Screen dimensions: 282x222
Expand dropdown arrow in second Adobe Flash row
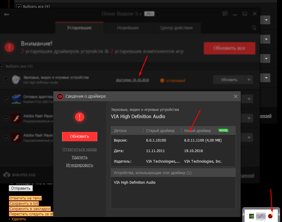point(249,138)
